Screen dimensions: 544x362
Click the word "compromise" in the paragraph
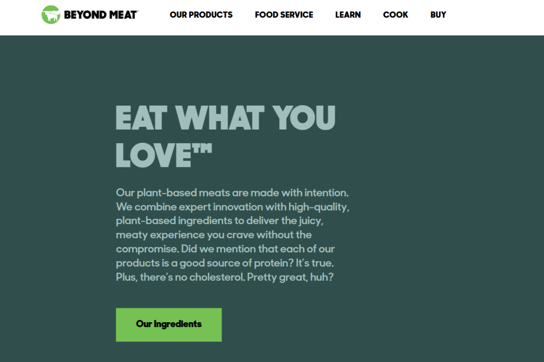coord(147,249)
